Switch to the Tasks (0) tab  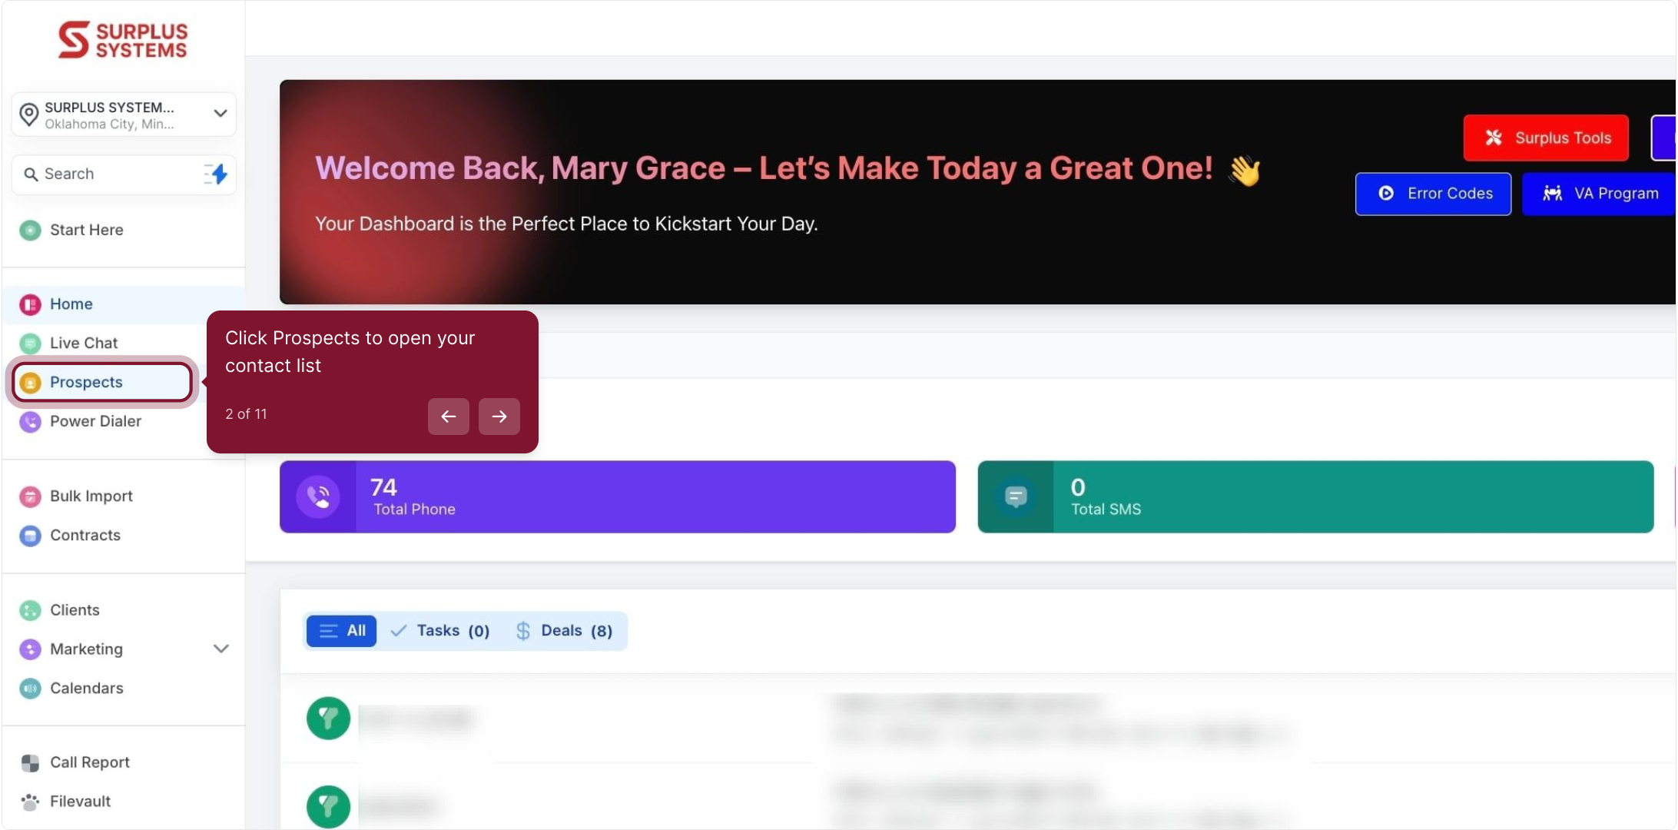(x=440, y=631)
